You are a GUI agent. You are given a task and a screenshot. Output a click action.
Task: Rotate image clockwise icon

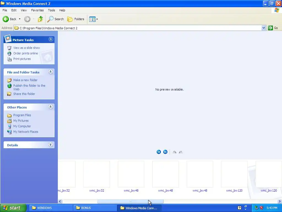(x=174, y=152)
